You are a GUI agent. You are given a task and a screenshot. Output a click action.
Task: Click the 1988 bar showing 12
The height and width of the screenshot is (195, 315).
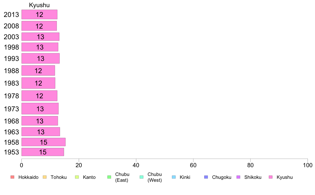(38, 70)
